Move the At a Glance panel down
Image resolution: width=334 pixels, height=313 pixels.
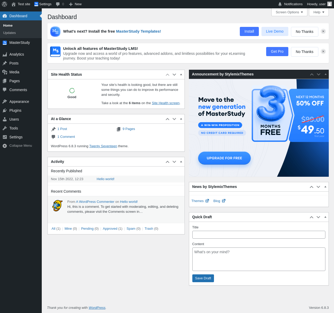click(x=174, y=119)
